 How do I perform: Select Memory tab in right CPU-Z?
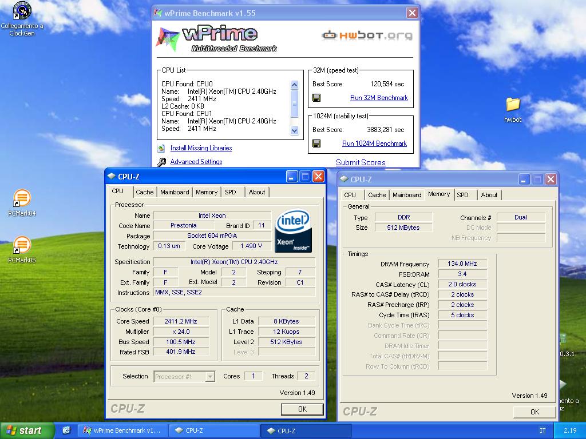click(x=439, y=194)
